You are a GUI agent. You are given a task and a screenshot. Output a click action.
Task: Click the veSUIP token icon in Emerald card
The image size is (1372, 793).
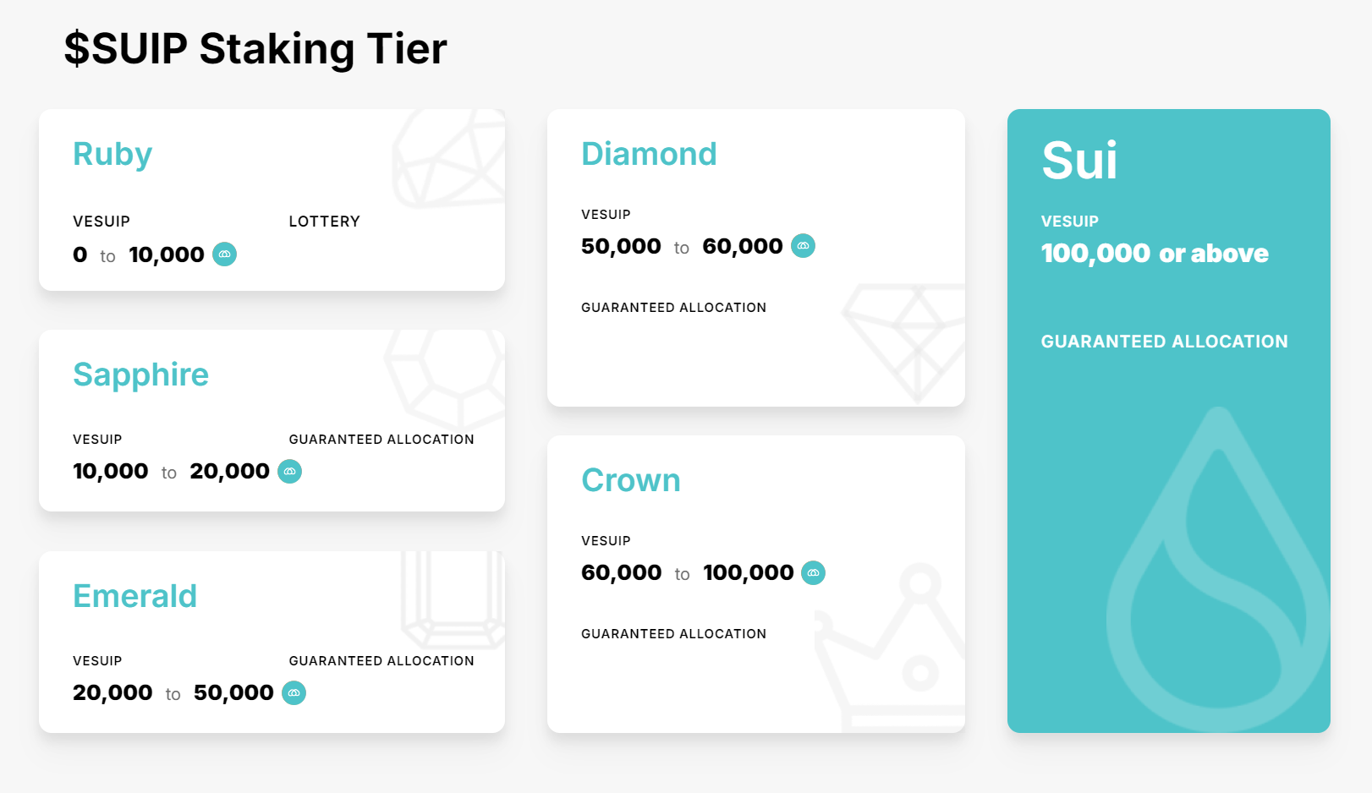294,692
